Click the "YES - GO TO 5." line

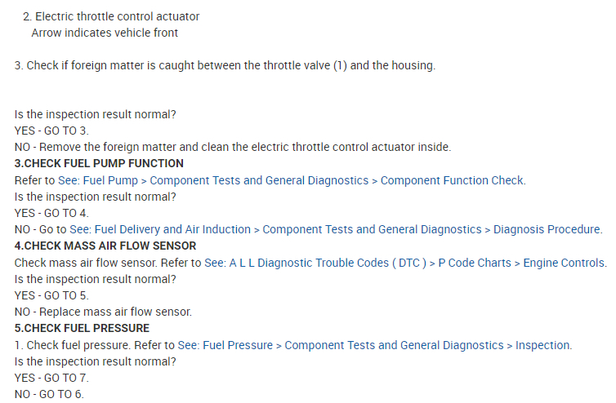tap(51, 295)
